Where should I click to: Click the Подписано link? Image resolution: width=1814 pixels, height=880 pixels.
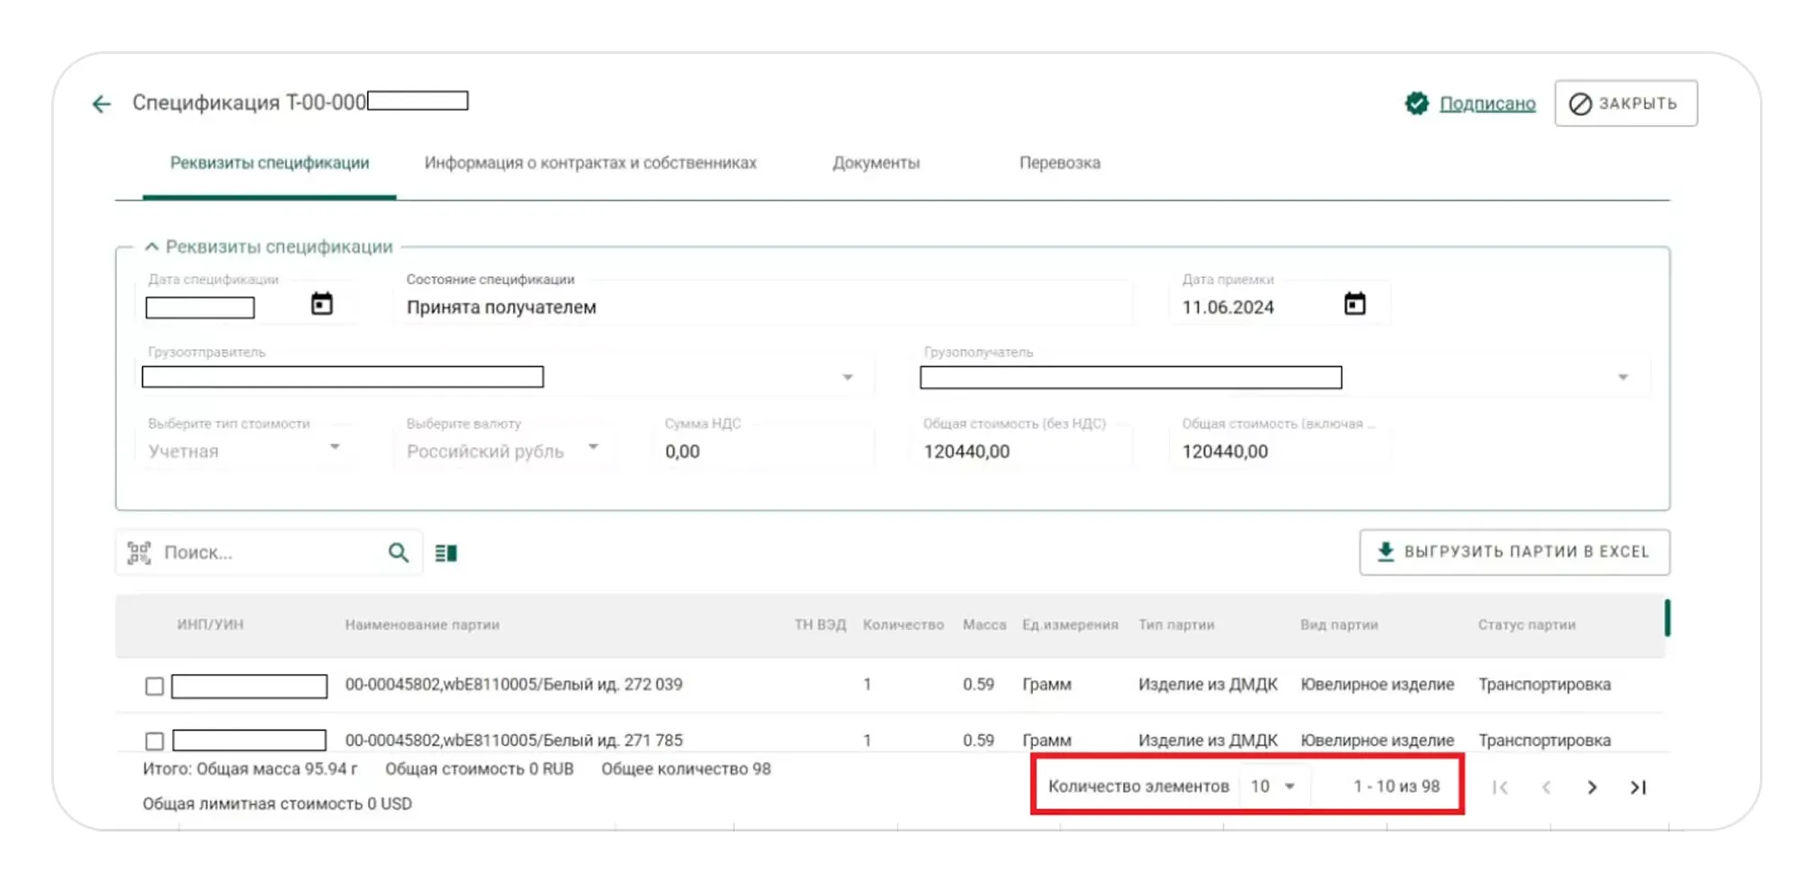pyautogui.click(x=1486, y=103)
